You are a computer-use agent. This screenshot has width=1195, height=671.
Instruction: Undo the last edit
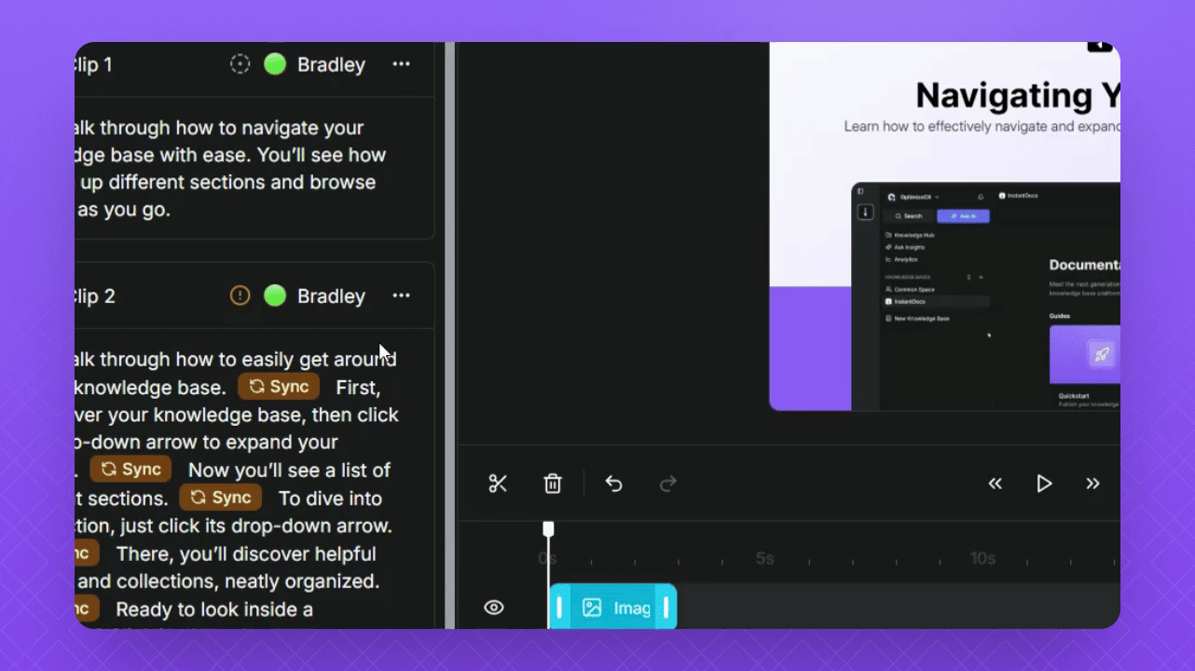click(613, 484)
